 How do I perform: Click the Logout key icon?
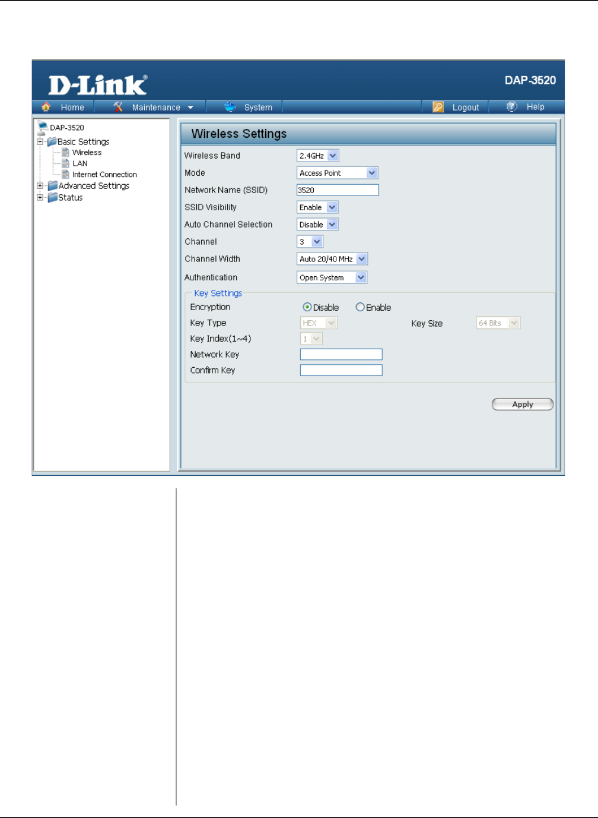click(x=438, y=107)
